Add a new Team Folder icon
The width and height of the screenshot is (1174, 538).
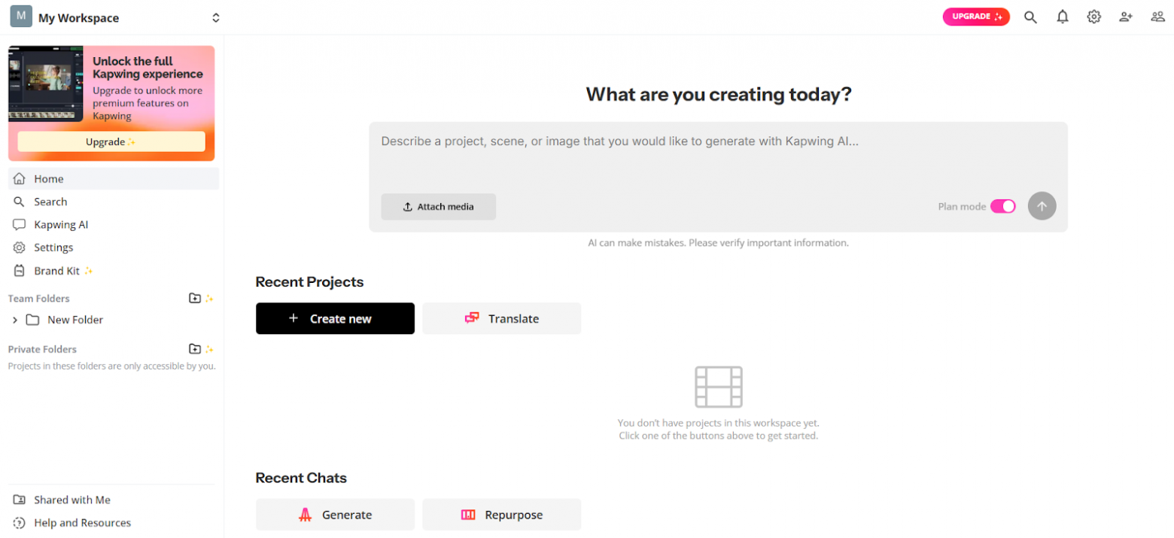pos(195,298)
